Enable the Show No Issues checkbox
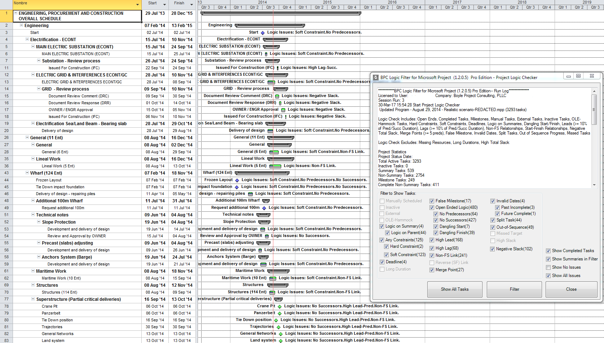Screen dimensions: 604x343 coord(548,267)
